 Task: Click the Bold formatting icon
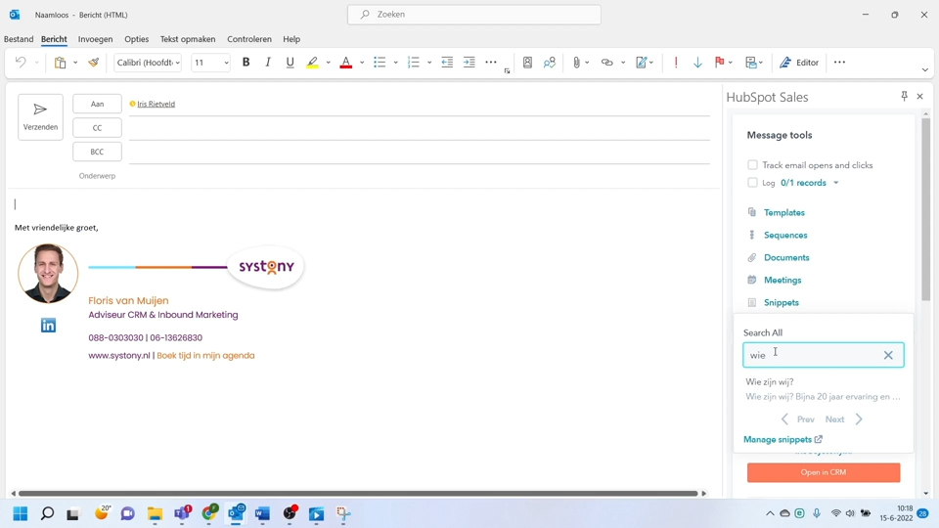[x=246, y=63]
